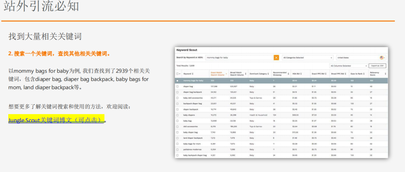Expand the All Columns Selected dropdown
Image resolution: width=405 pixels, height=172 pixels.
click(348, 66)
